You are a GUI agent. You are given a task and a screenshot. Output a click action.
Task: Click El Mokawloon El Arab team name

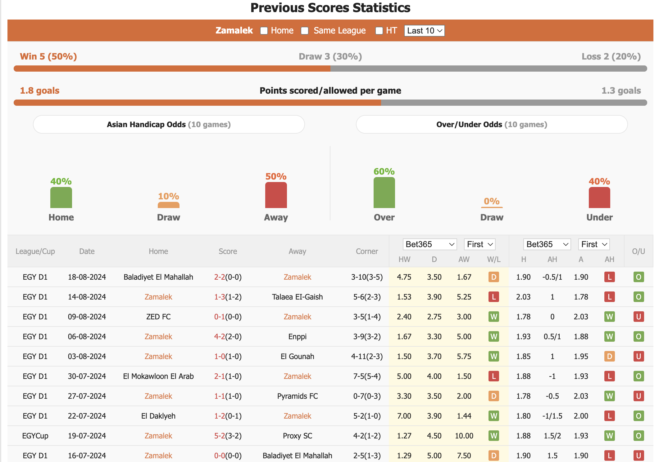158,376
